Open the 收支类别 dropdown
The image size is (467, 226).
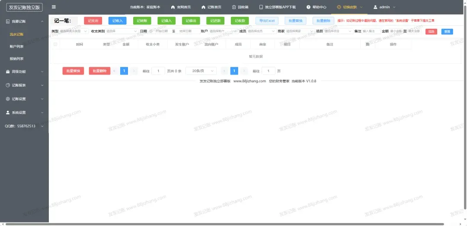point(121,31)
